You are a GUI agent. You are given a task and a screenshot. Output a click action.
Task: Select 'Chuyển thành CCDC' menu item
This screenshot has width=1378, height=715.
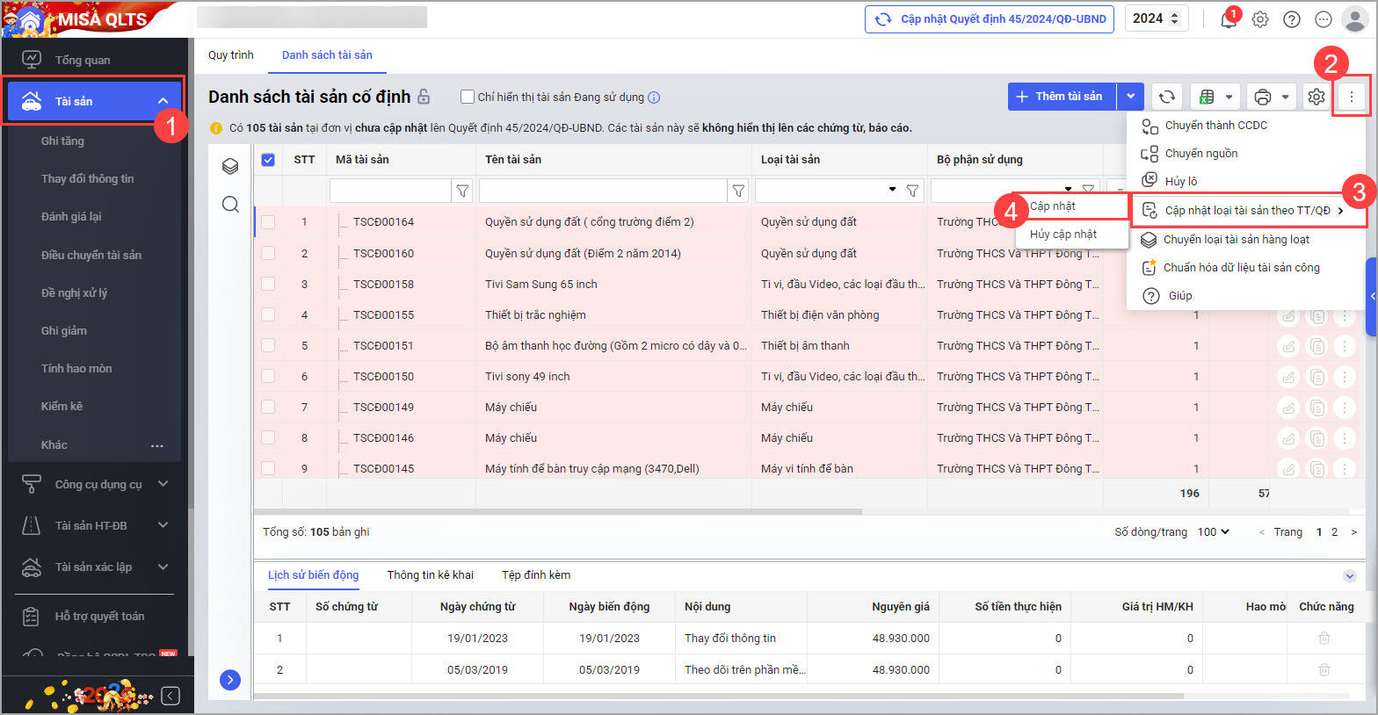[x=1215, y=126]
